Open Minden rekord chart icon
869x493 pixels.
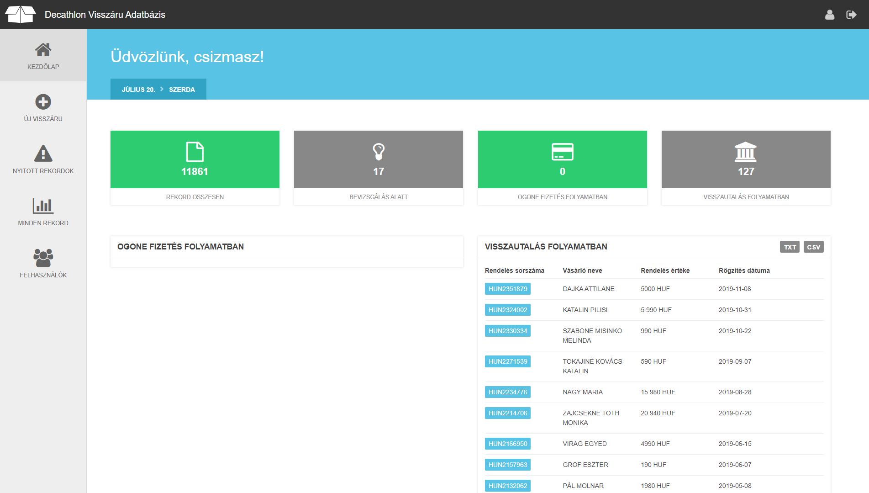point(43,206)
